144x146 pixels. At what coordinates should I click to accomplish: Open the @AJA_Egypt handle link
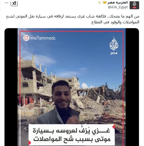click(118, 7)
